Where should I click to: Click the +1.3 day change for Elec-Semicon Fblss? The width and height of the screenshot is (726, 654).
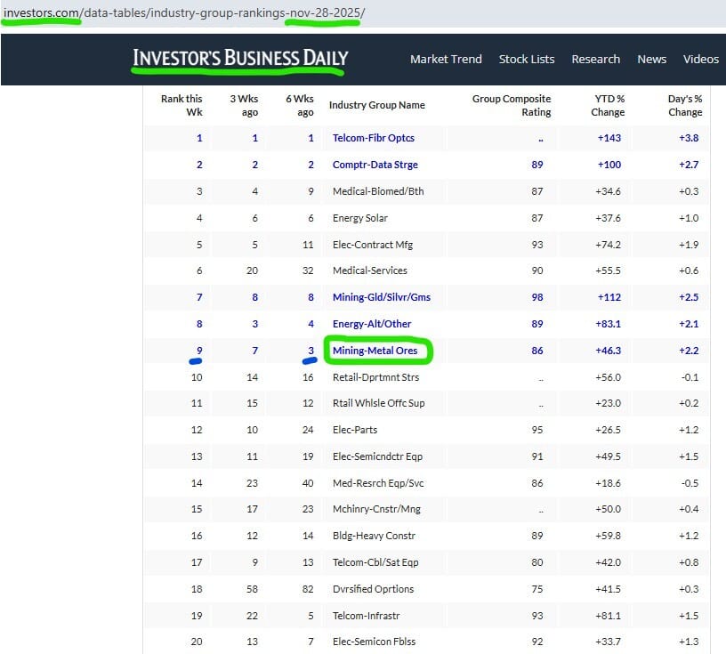689,642
